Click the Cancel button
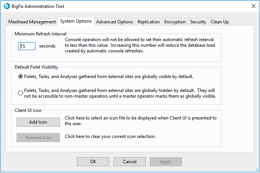This screenshot has height=173, width=260. point(130,162)
